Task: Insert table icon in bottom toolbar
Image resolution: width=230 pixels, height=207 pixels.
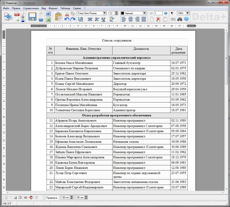Action: tap(20, 197)
